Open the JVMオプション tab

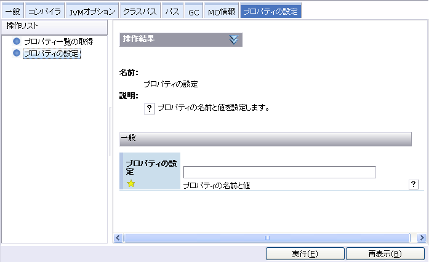tap(92, 12)
